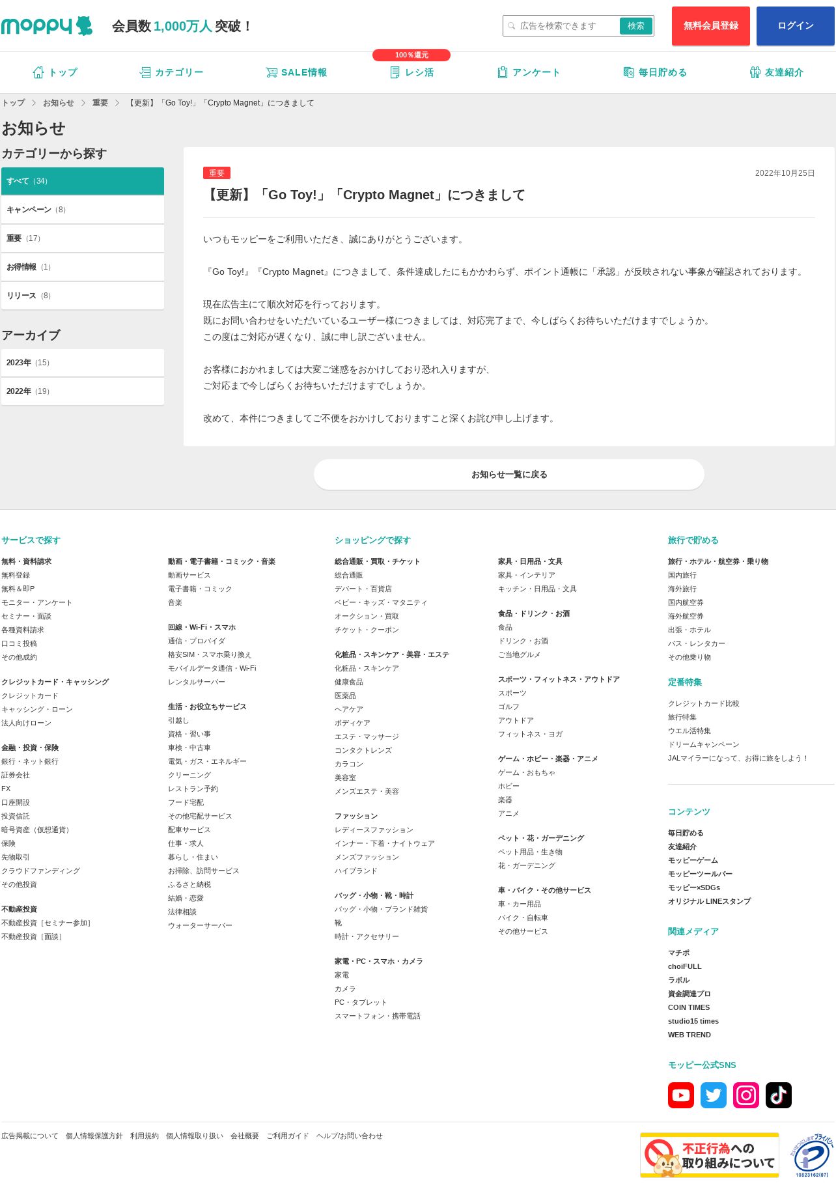Click the icon beside 毎日貯める

(628, 72)
